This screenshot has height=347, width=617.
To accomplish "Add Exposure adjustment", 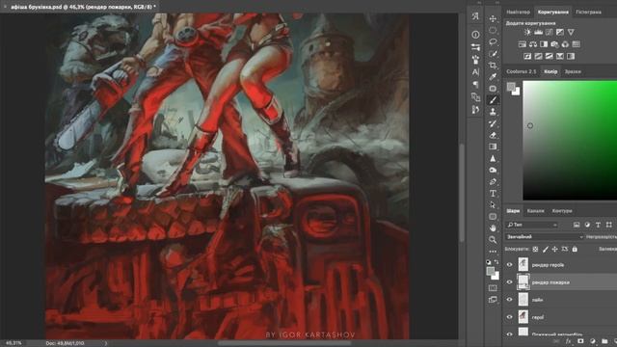I will pyautogui.click(x=560, y=32).
